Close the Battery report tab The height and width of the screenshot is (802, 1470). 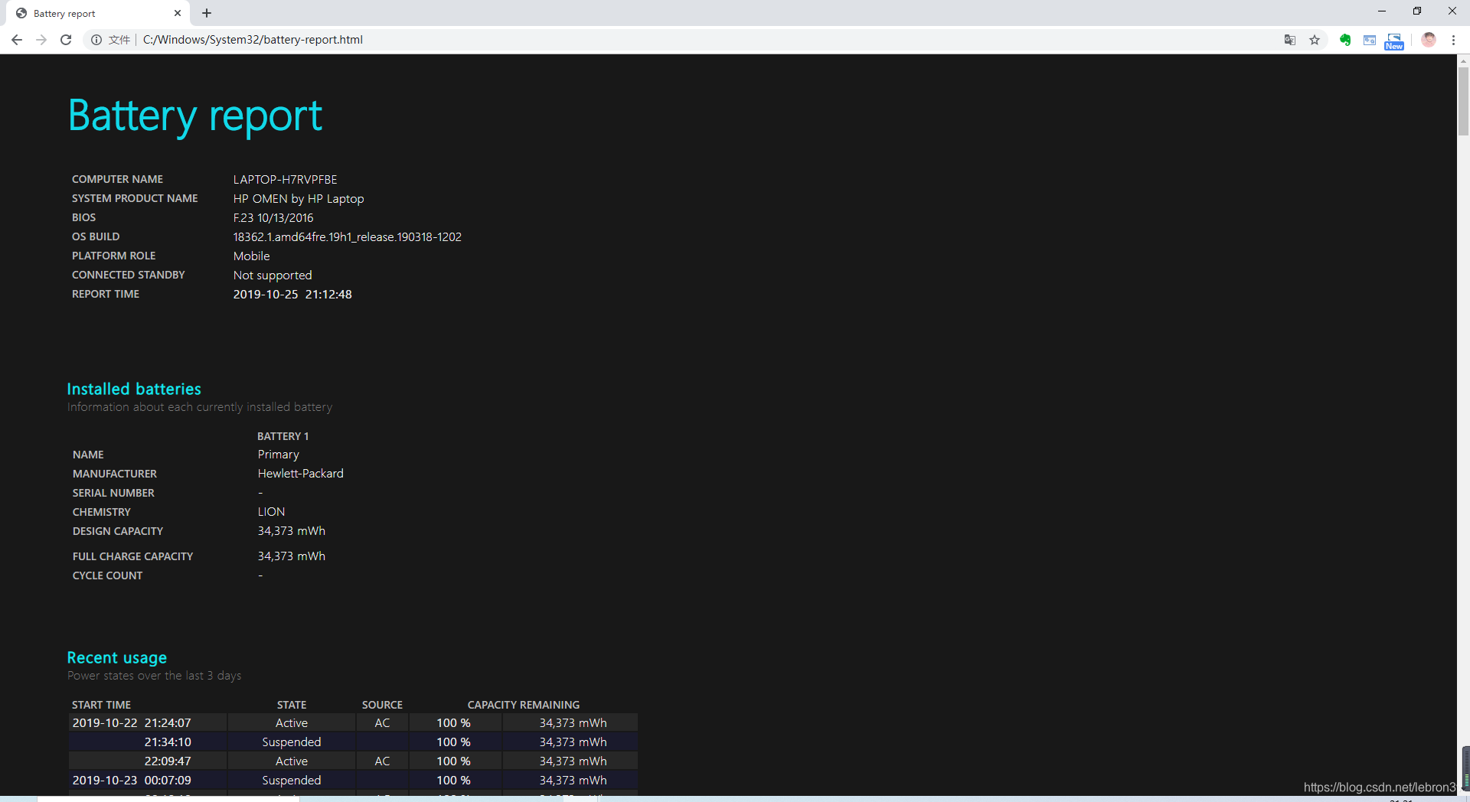point(178,13)
